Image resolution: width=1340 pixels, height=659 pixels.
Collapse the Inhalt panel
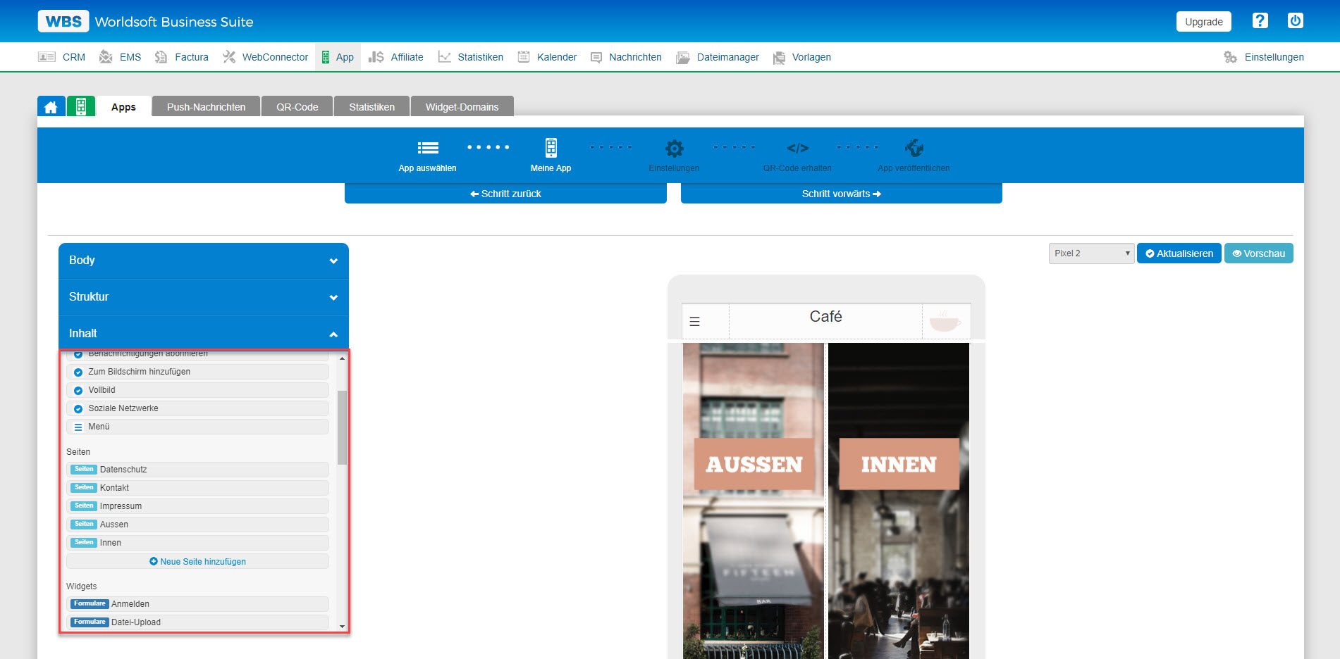coord(203,332)
